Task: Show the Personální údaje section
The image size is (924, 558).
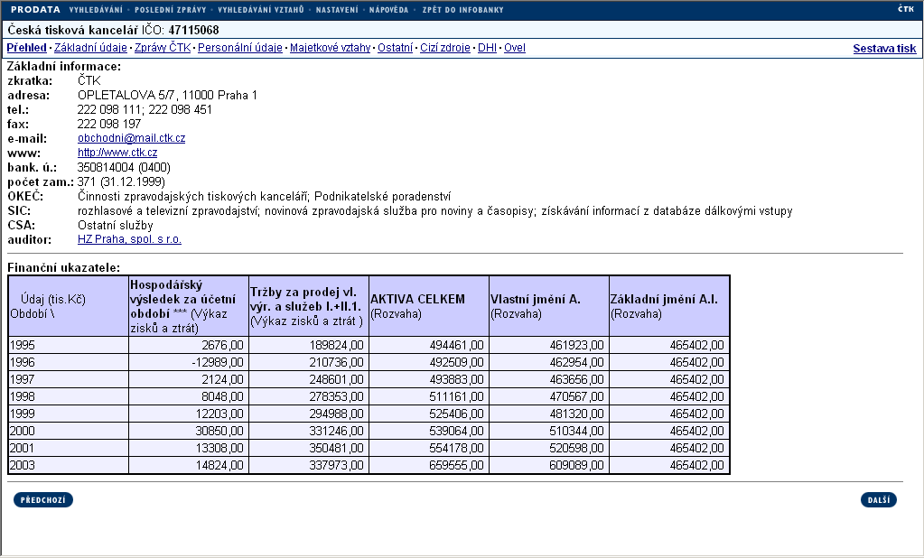Action: point(240,48)
